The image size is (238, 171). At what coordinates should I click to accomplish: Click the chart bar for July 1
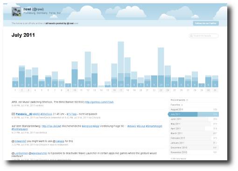click(15, 82)
